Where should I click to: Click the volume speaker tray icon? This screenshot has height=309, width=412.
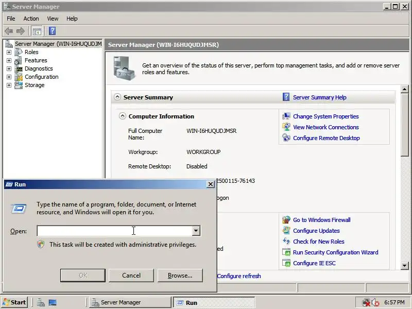coord(375,303)
